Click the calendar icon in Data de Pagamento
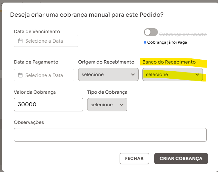This screenshot has width=218, height=172. (x=20, y=75)
